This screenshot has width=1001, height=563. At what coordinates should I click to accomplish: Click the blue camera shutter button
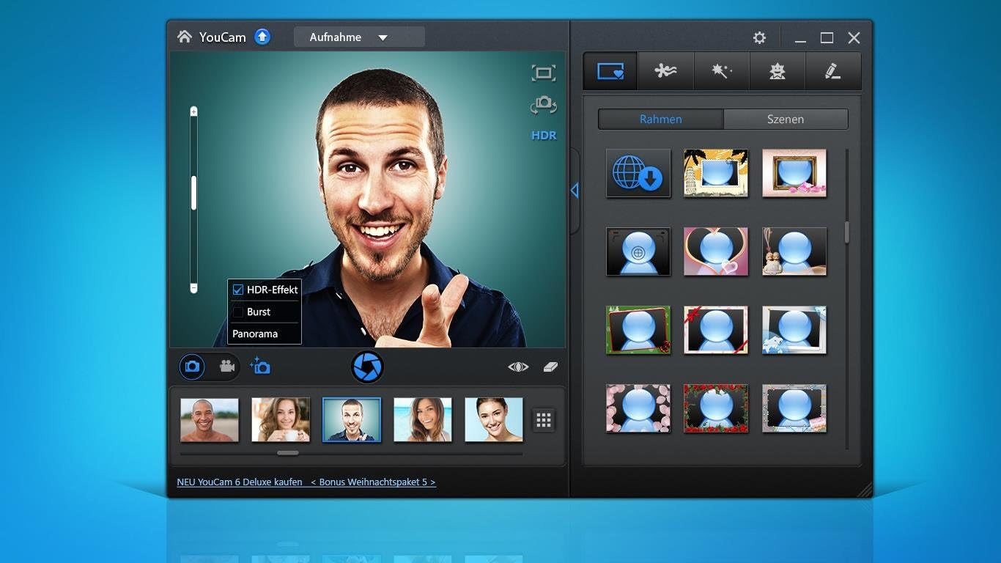(x=367, y=367)
